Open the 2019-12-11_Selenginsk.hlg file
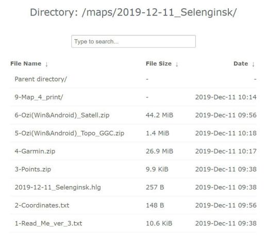 tap(58, 188)
